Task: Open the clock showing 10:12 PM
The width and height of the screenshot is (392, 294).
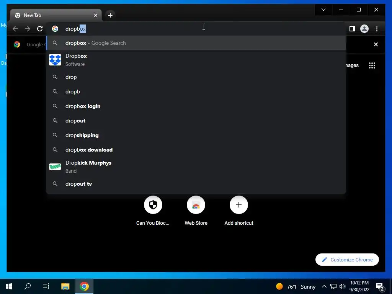Action: click(x=359, y=286)
